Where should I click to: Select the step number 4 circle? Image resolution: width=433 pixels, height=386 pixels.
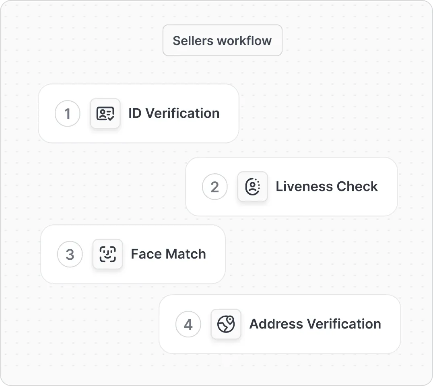pyautogui.click(x=188, y=324)
